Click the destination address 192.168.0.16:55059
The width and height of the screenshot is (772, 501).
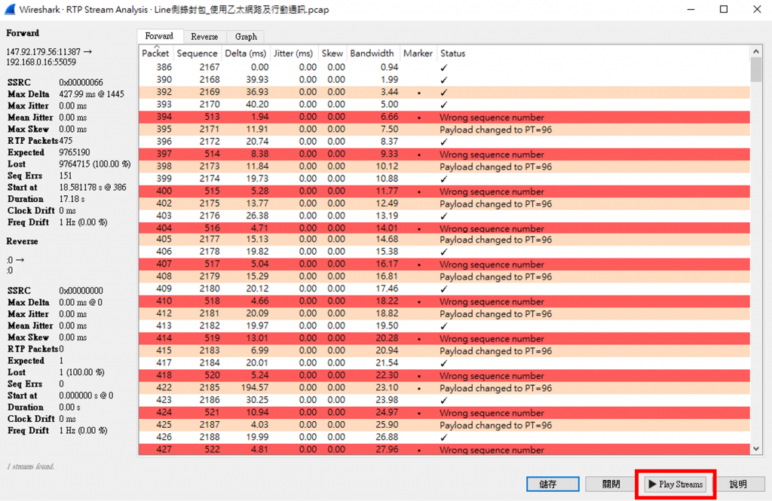click(41, 62)
